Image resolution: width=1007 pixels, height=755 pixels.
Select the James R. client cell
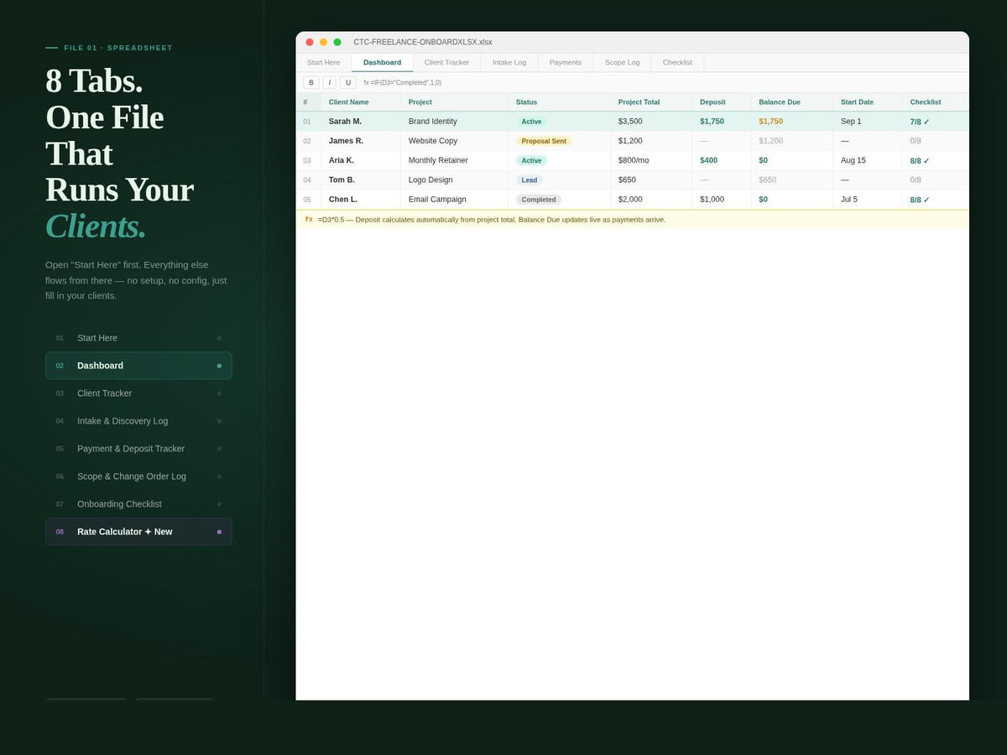coord(361,141)
